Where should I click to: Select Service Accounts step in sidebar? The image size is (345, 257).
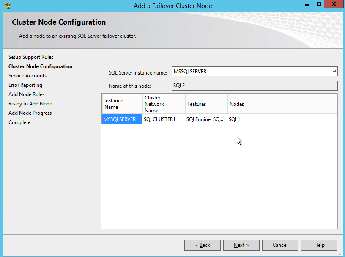[x=27, y=76]
